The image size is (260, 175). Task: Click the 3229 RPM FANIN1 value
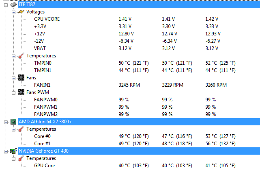pos(173,85)
